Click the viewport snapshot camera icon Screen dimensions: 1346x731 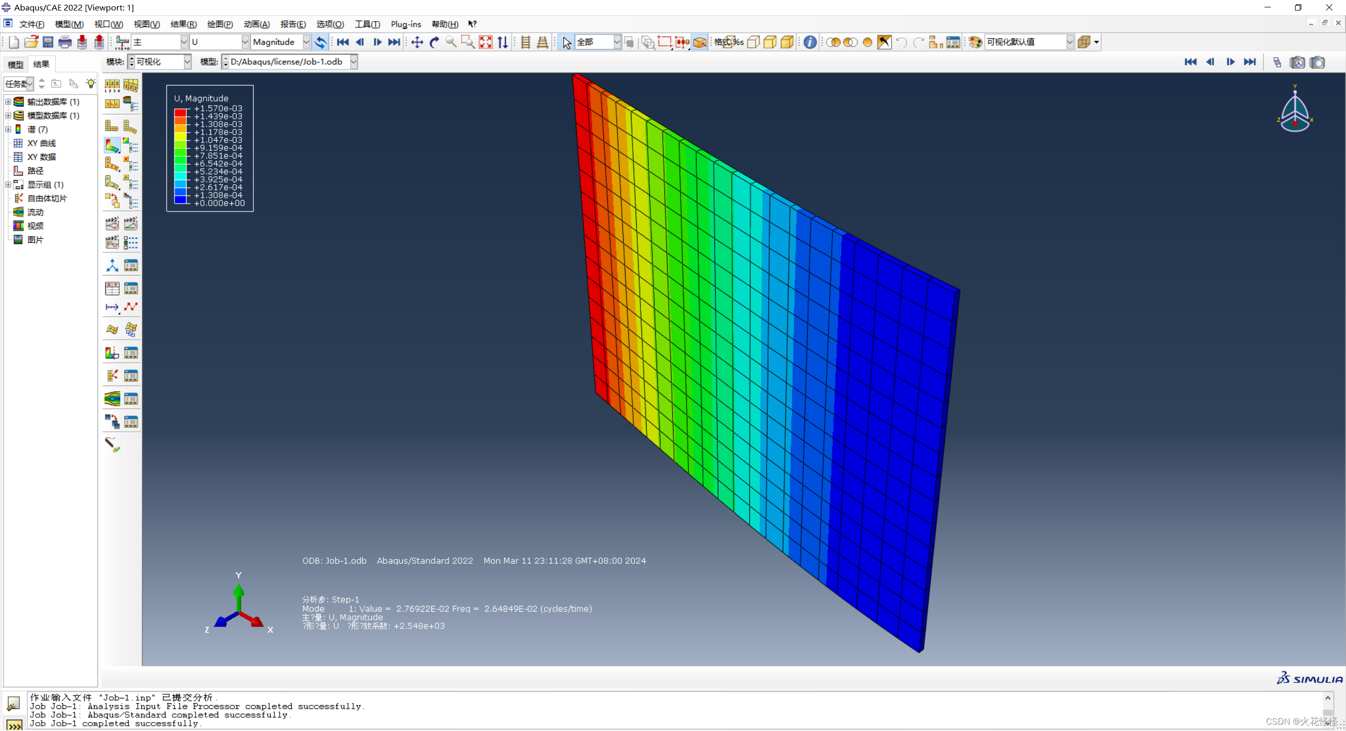(1318, 62)
